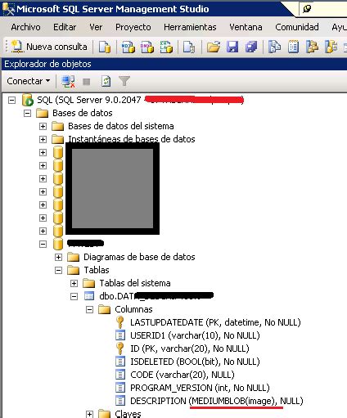Open the Editar menu
This screenshot has width=347, height=418.
click(x=65, y=27)
